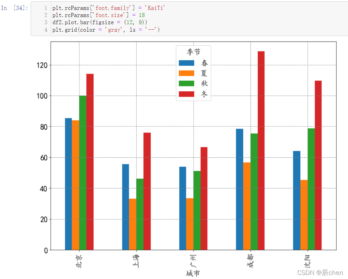This screenshot has height=279, width=348.
Task: Click the orange 夏 legend swatch
Action: tap(186, 73)
